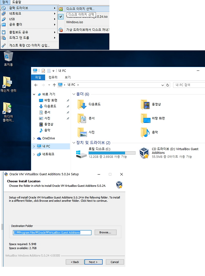Click the Explorer refresh icon
Image resolution: width=205 pixels, height=276 pixels.
(168, 85)
